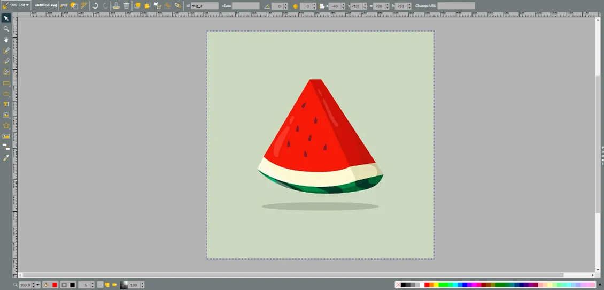Select the Path tool

tap(6, 72)
